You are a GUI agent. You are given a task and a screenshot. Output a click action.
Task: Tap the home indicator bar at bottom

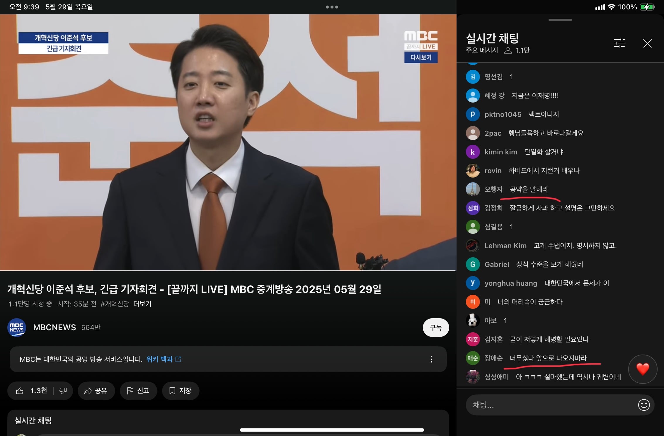332,430
